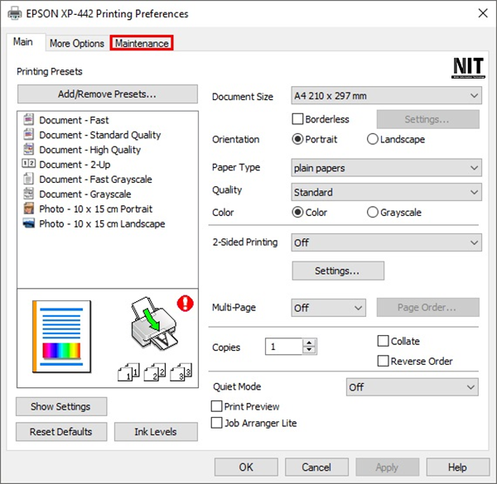The image size is (497, 484).
Task: Click the Document - Standard Quality preset icon
Action: click(x=28, y=135)
